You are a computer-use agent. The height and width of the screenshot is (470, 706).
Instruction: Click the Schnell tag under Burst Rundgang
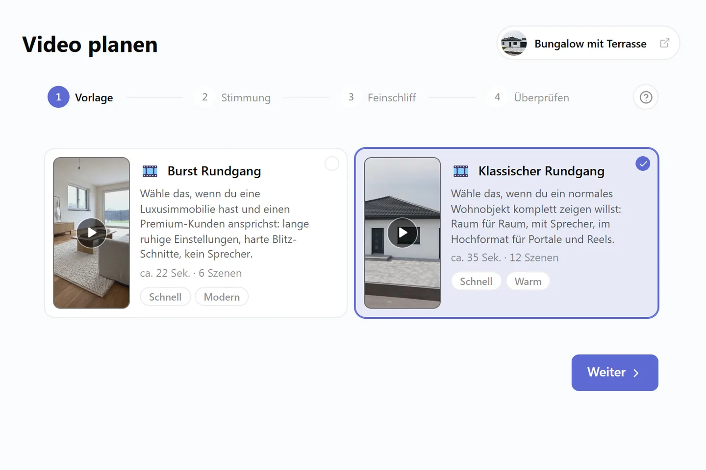(165, 297)
